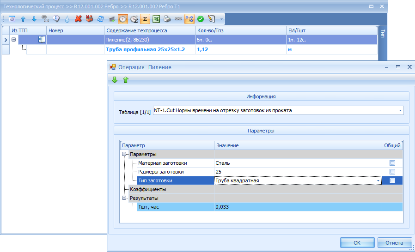Collapse the Пиление row expander

coord(13,40)
